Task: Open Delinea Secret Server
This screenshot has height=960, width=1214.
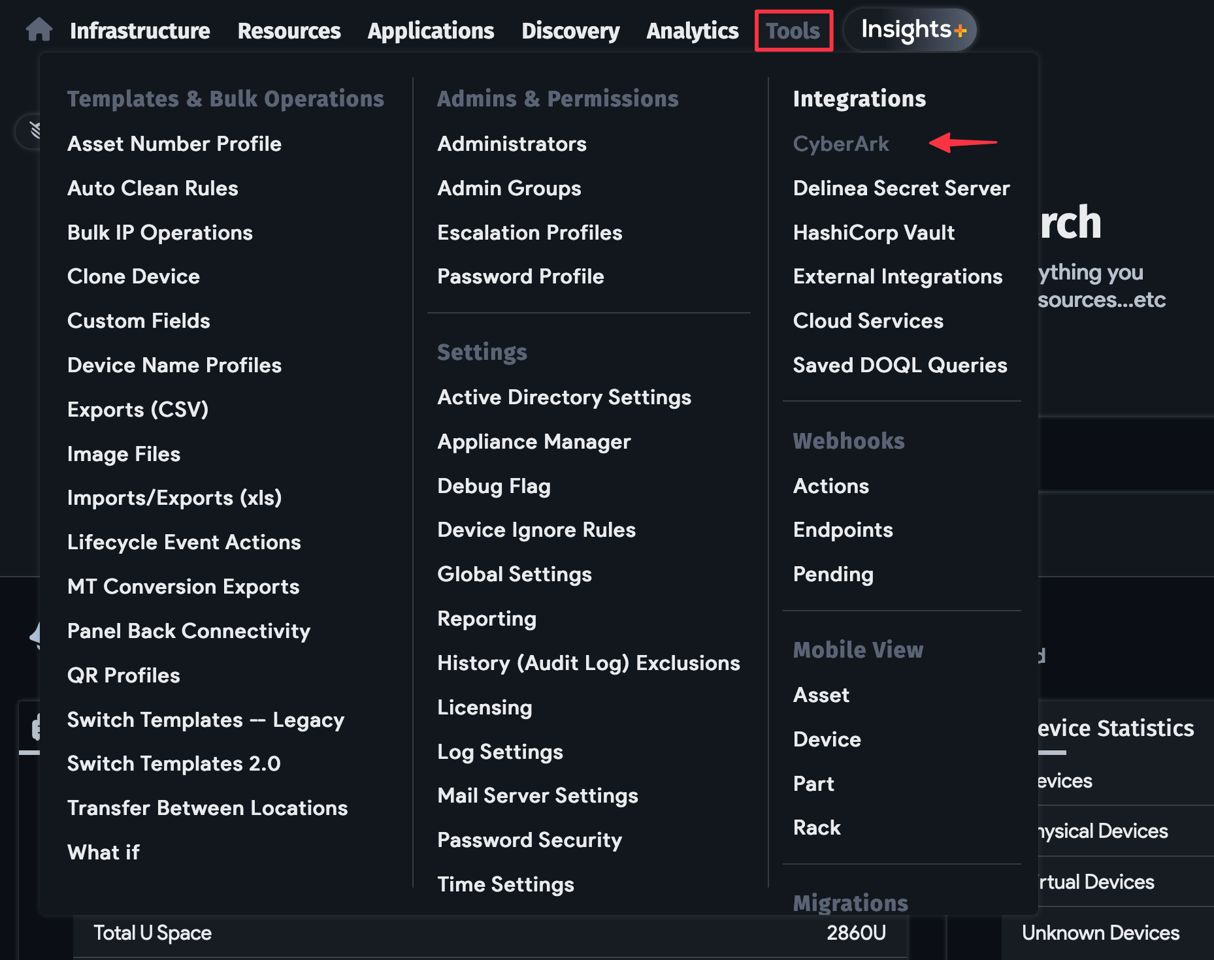Action: point(901,188)
